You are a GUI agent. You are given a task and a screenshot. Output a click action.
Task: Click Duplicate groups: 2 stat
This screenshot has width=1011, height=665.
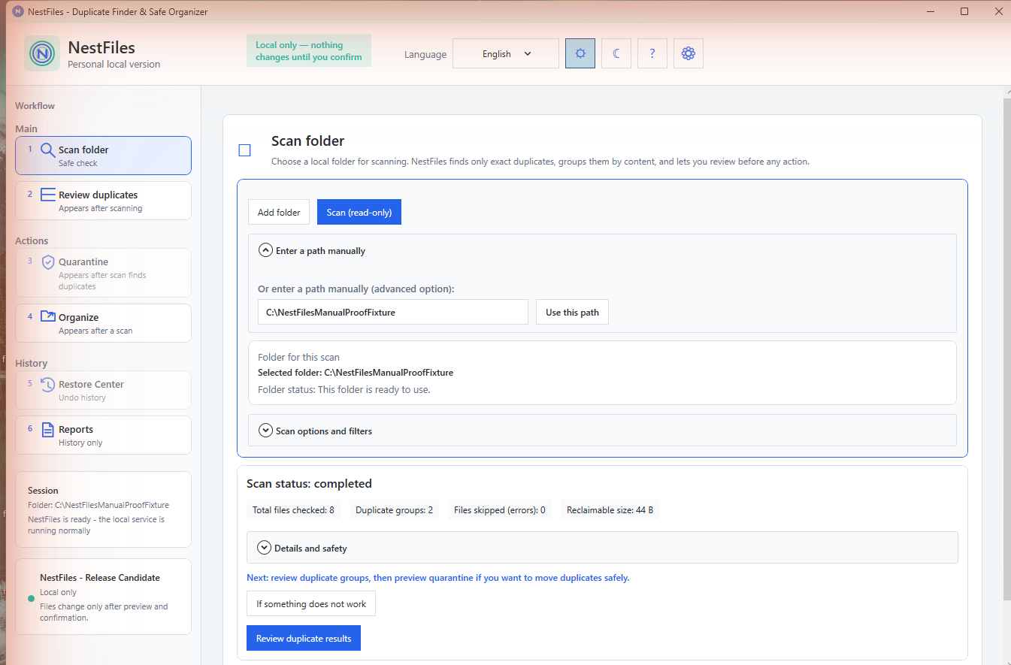pos(395,510)
